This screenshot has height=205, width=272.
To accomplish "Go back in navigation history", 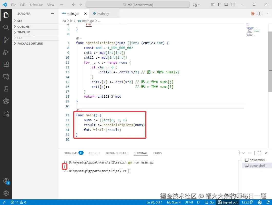I will pyautogui.click(x=74, y=5).
